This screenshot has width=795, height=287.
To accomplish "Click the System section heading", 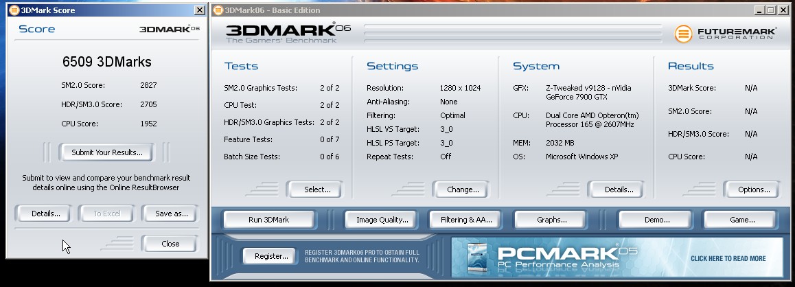I will coord(536,66).
